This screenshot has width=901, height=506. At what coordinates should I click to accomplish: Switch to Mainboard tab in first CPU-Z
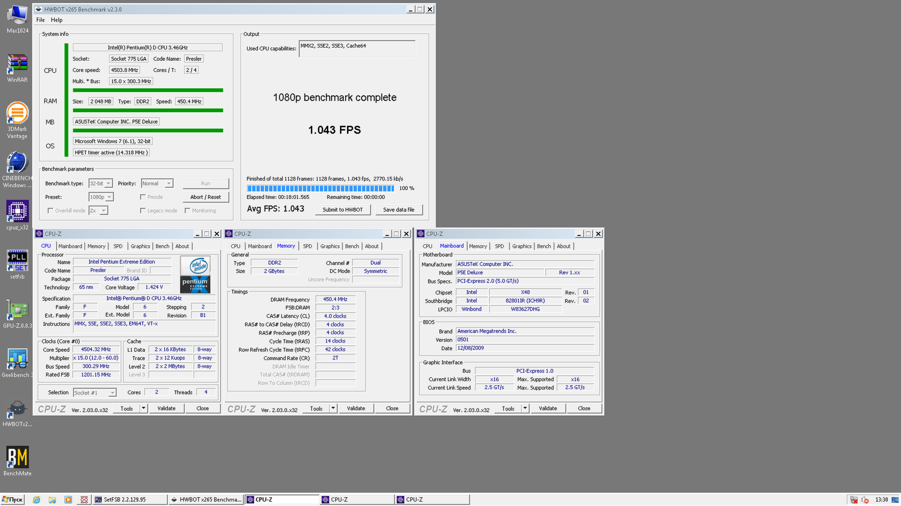pyautogui.click(x=70, y=246)
